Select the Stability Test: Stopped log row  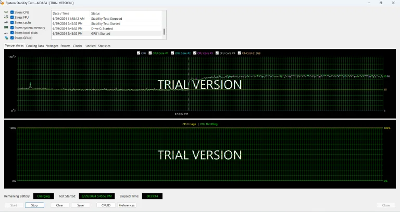[107, 19]
